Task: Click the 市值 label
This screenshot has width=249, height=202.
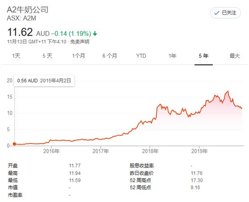Action: click(x=13, y=188)
